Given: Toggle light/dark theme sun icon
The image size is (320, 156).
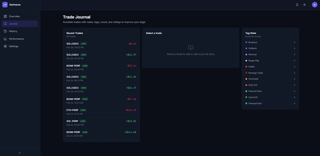Looking at the screenshot, I should (x=305, y=5).
